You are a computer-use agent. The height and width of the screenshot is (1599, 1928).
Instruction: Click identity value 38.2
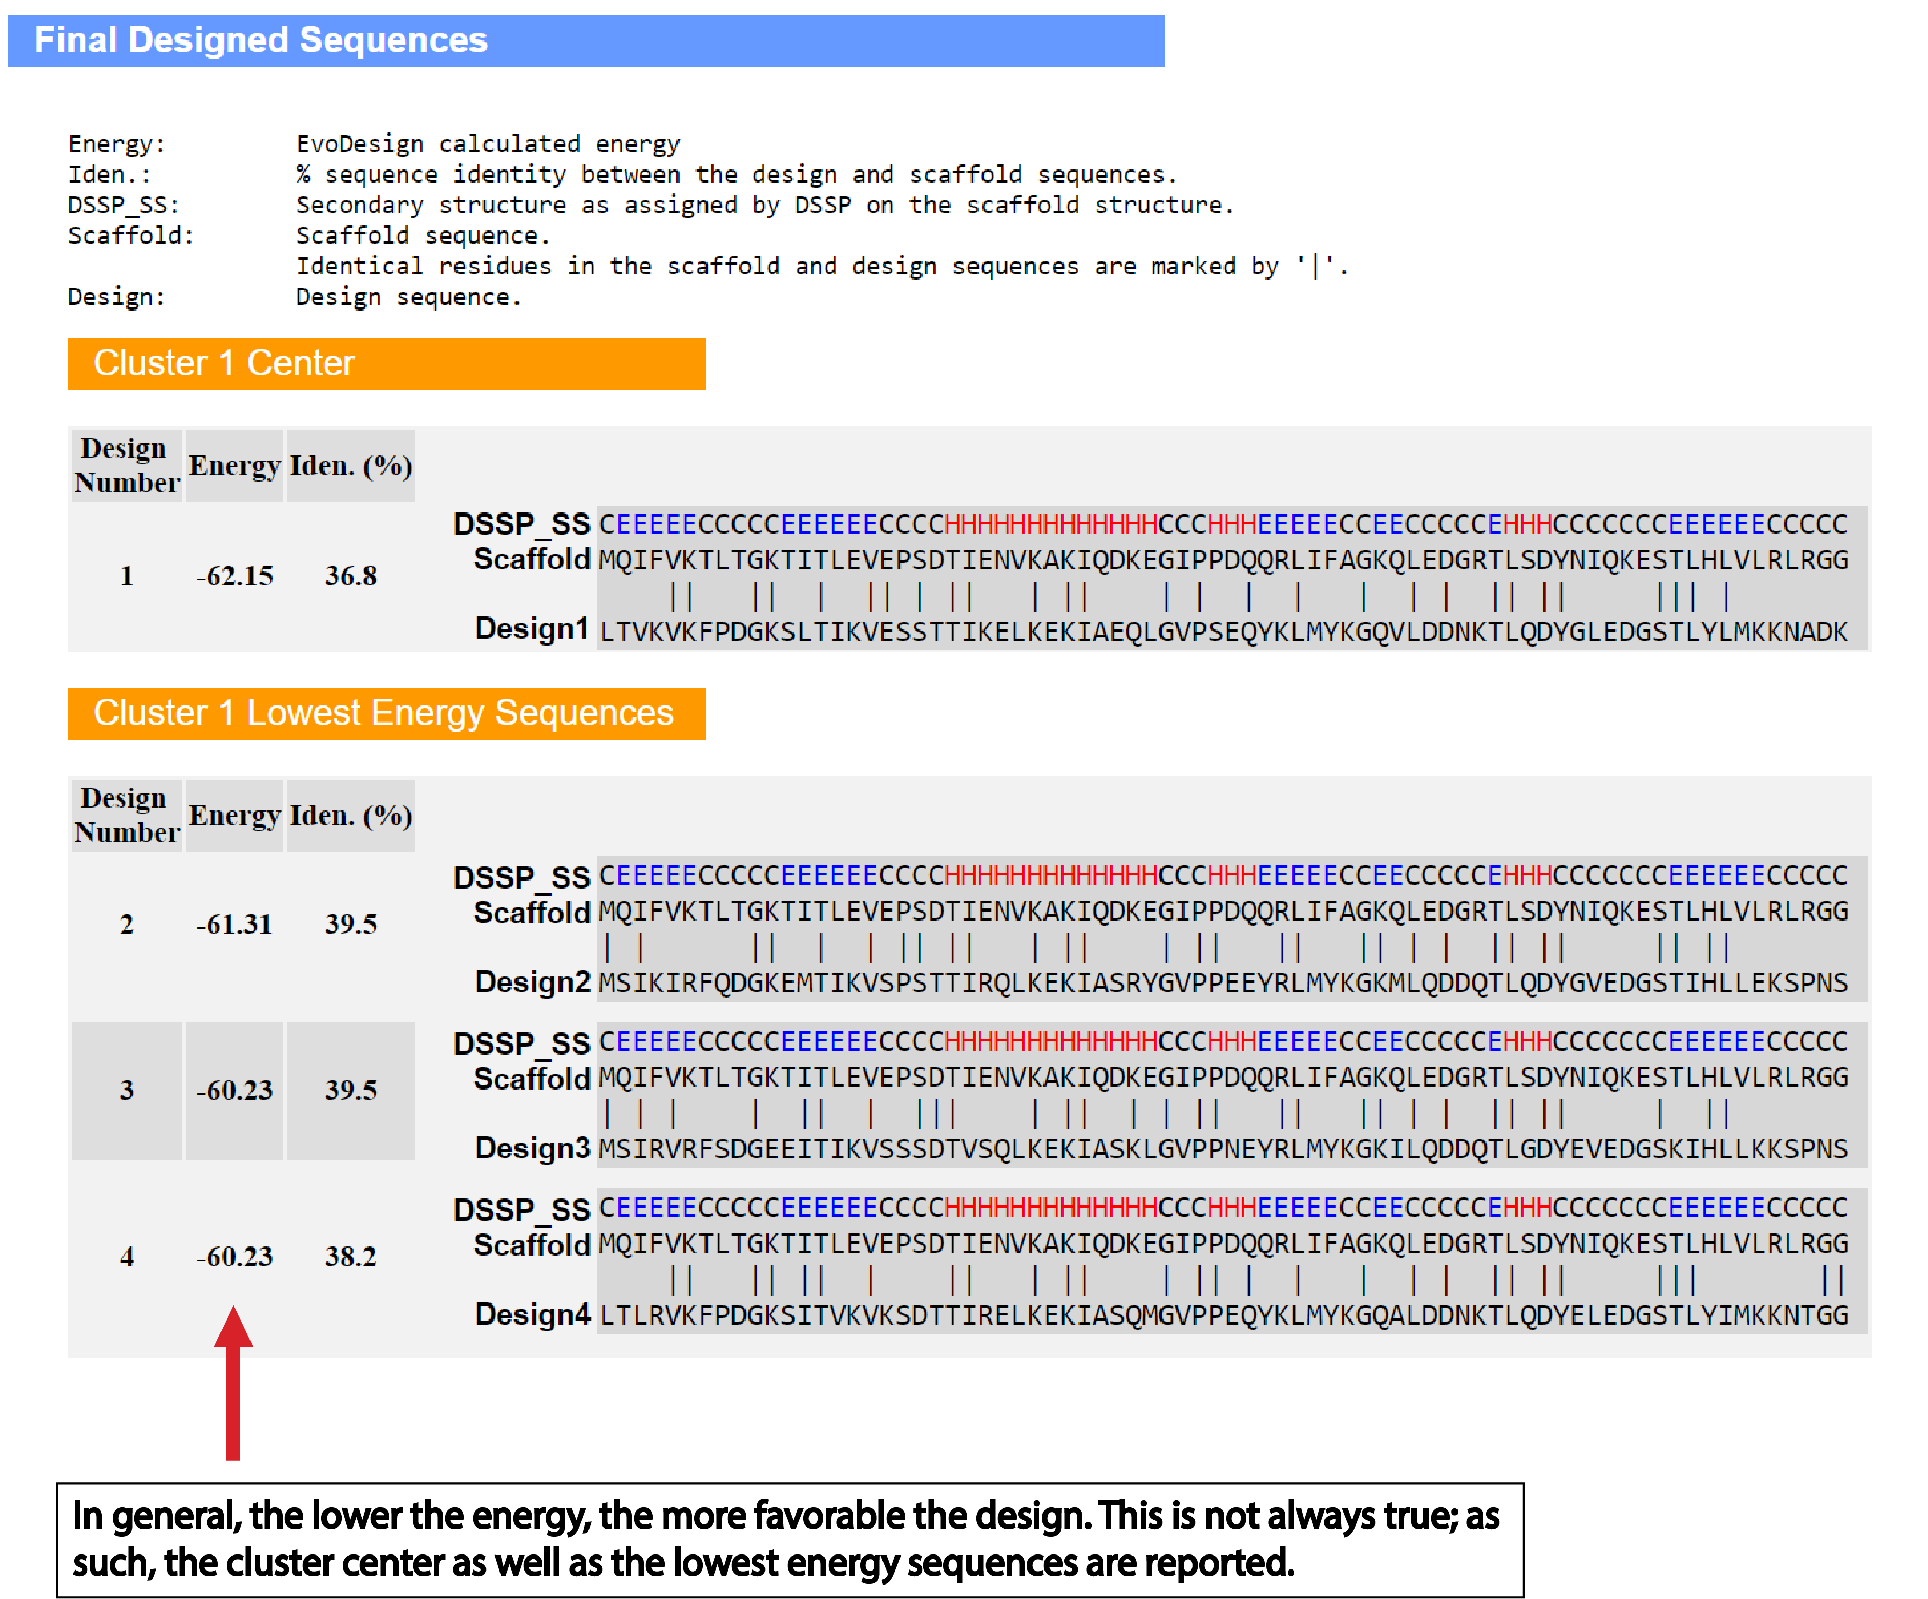coord(351,1256)
